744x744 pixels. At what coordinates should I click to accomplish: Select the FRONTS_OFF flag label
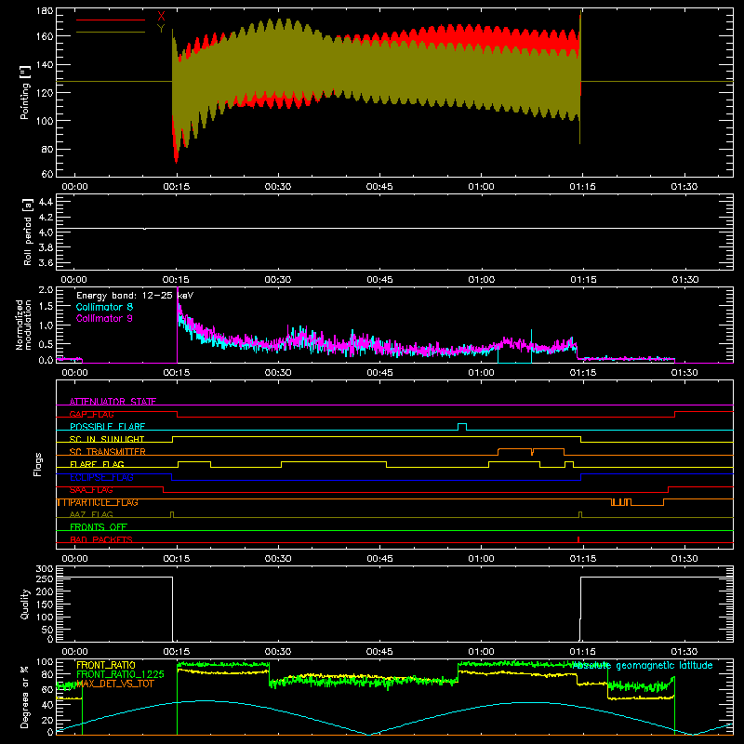pyautogui.click(x=99, y=527)
